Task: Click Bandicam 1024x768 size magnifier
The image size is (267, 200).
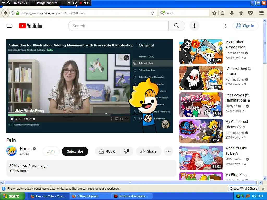Action: tap(9, 3)
